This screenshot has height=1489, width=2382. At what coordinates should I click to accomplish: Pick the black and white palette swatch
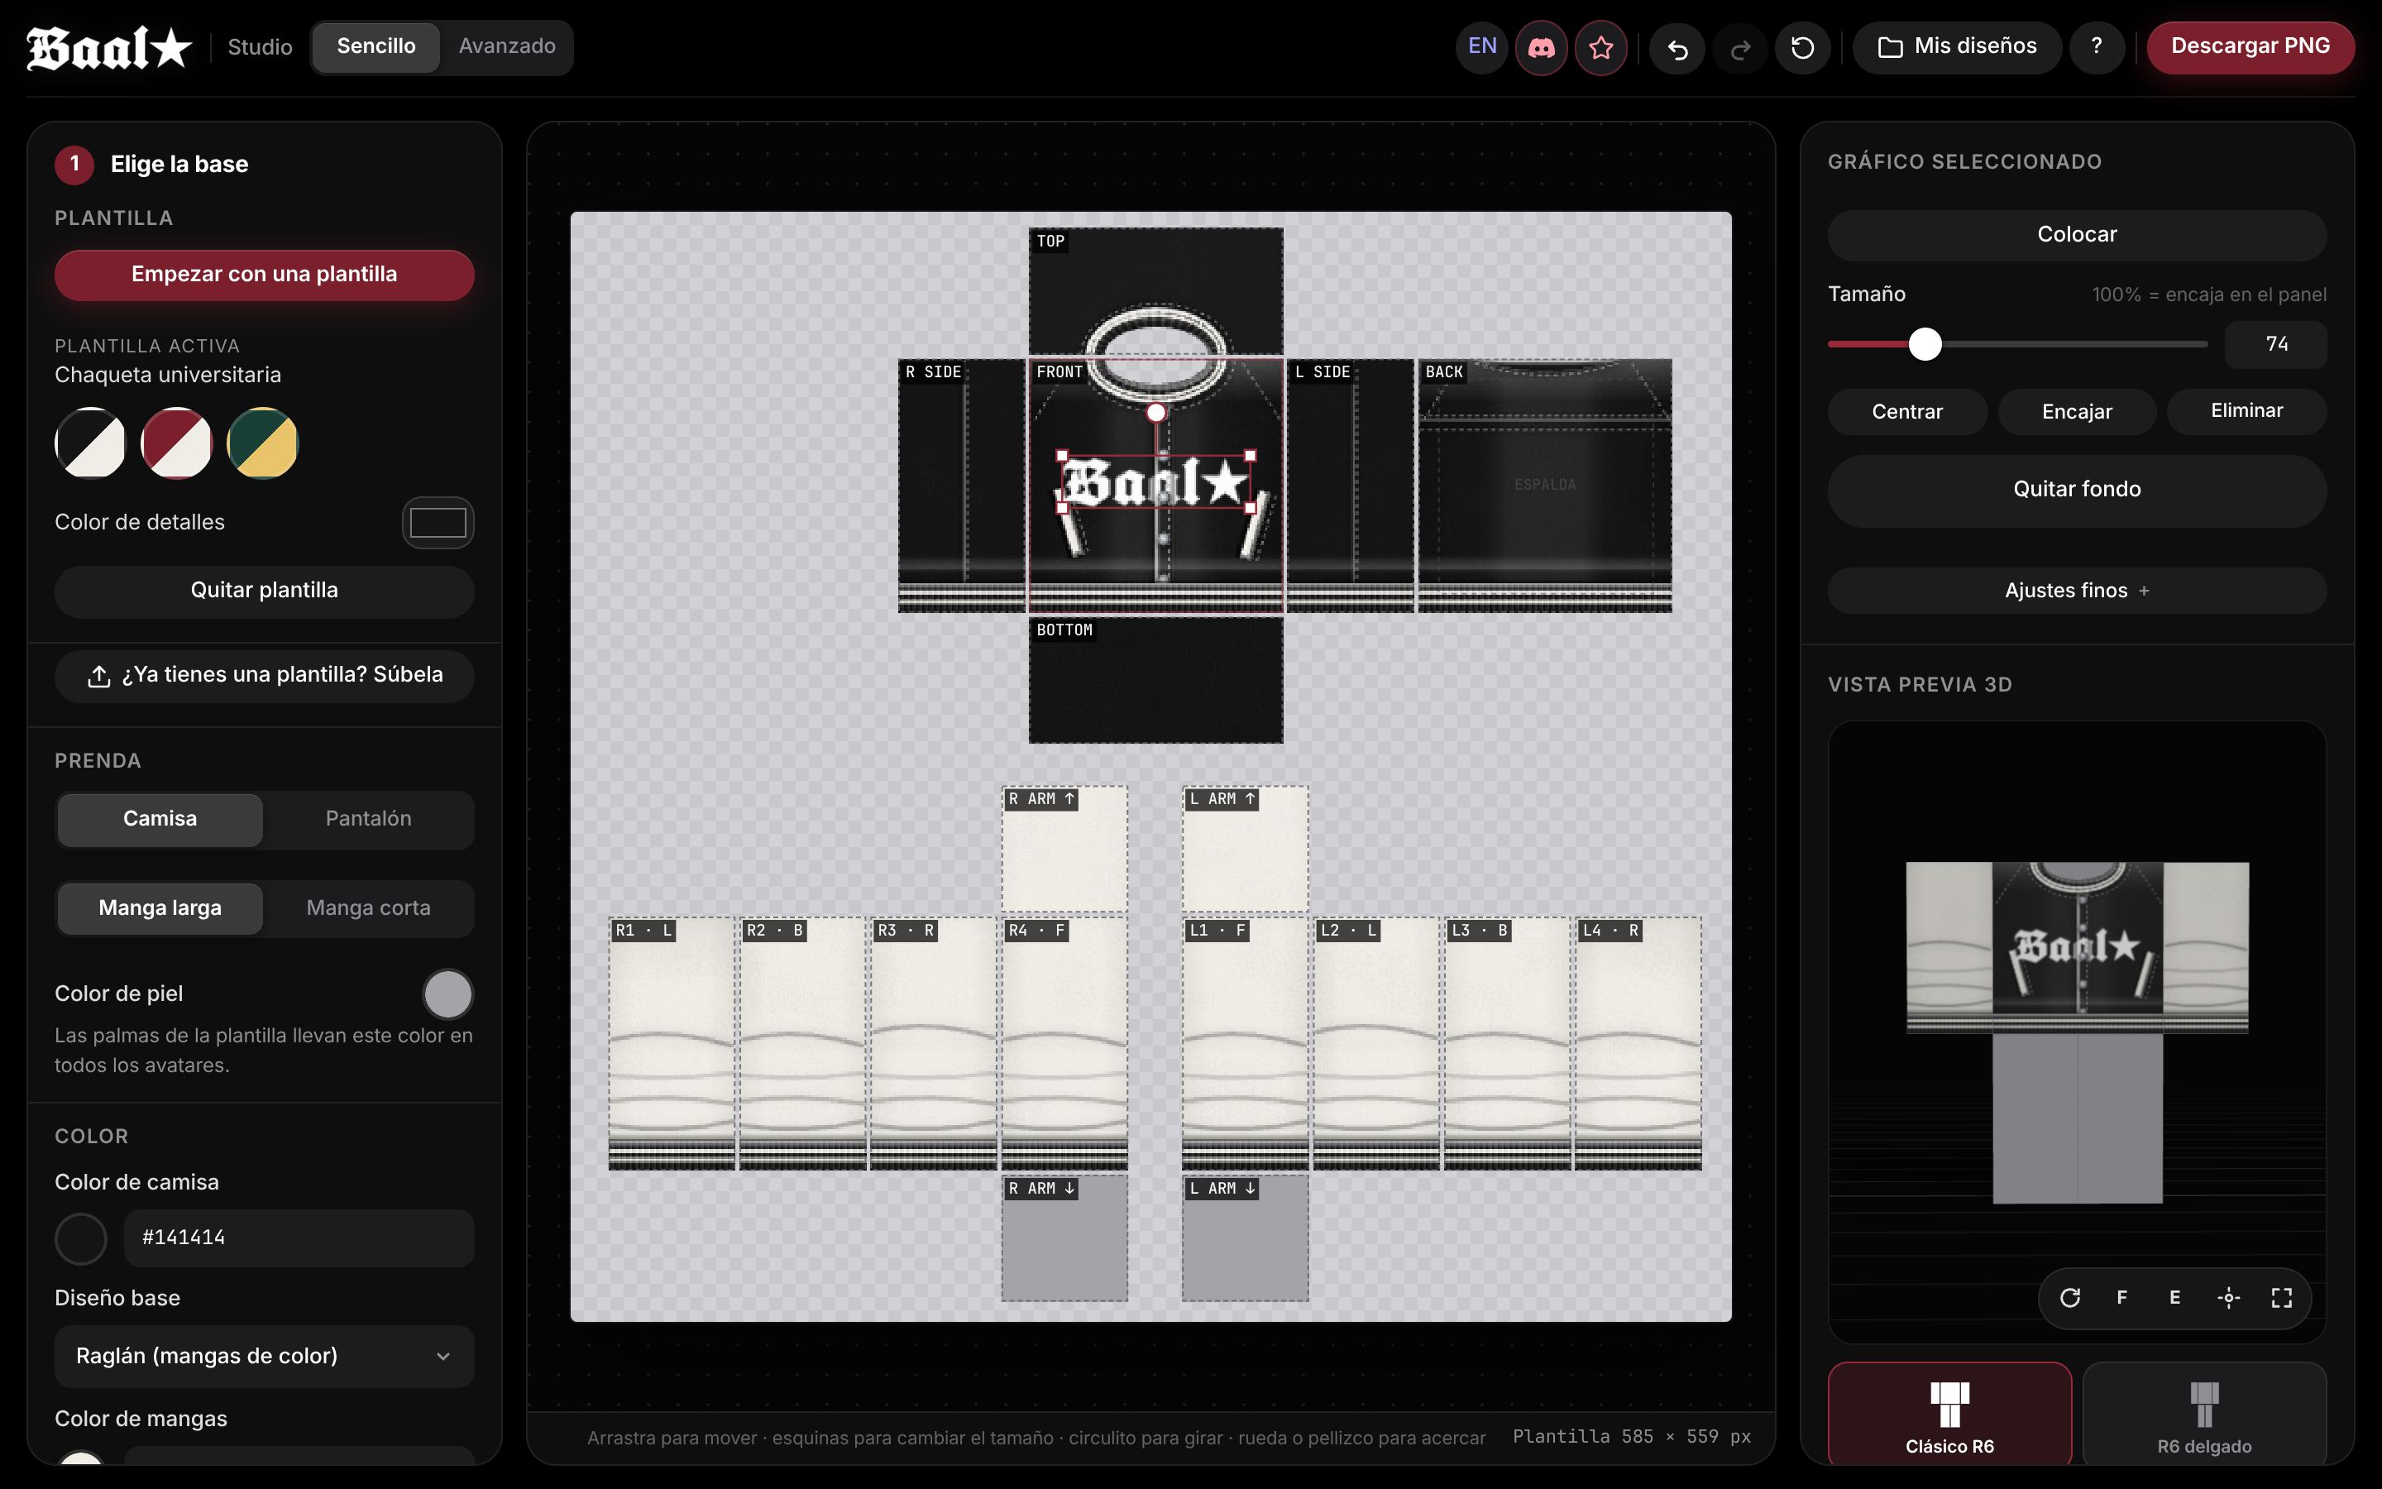[90, 443]
